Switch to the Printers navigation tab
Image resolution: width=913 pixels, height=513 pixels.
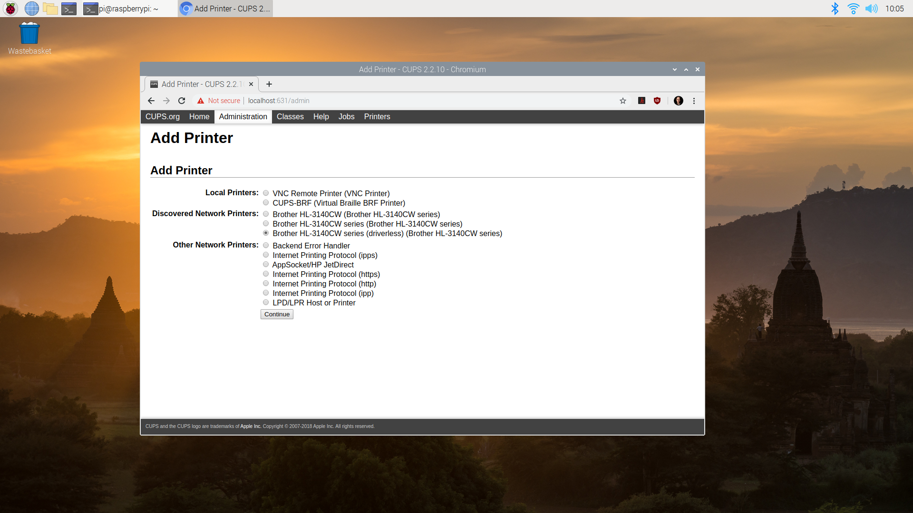tap(377, 116)
